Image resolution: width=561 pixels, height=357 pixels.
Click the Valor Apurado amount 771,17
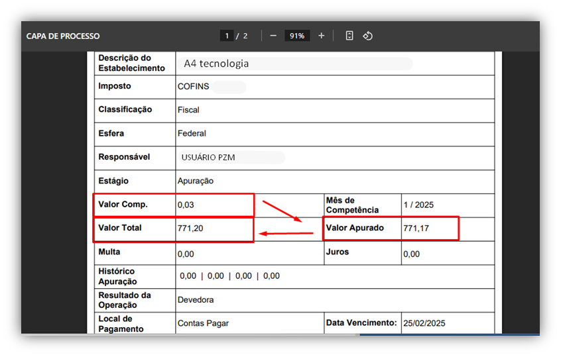(x=415, y=229)
